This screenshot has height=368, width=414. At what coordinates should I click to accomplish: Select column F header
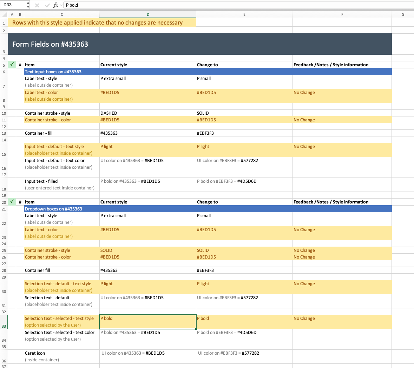pyautogui.click(x=342, y=14)
